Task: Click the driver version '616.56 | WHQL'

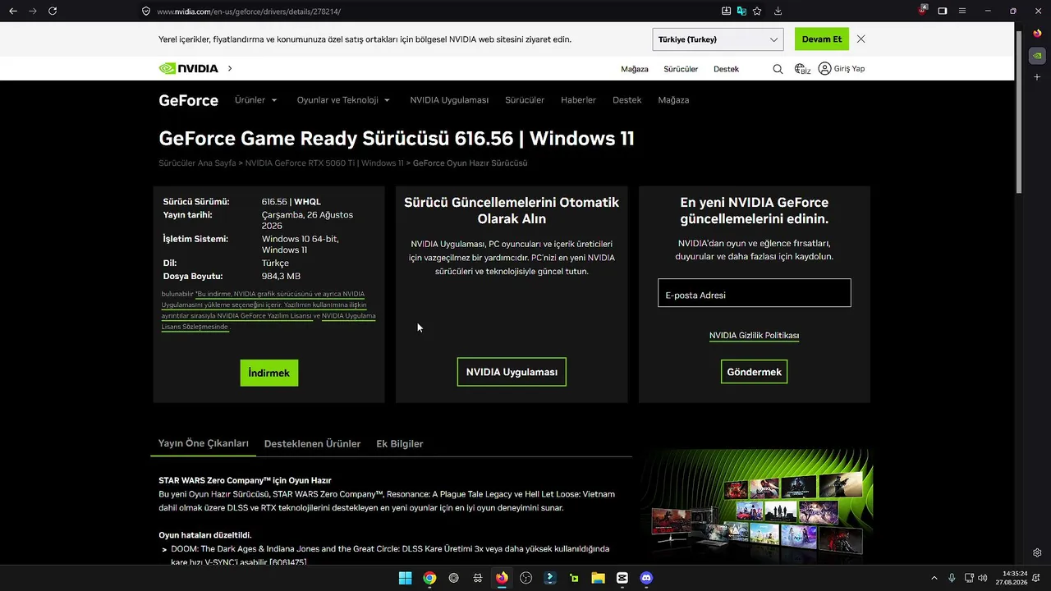Action: click(x=291, y=202)
